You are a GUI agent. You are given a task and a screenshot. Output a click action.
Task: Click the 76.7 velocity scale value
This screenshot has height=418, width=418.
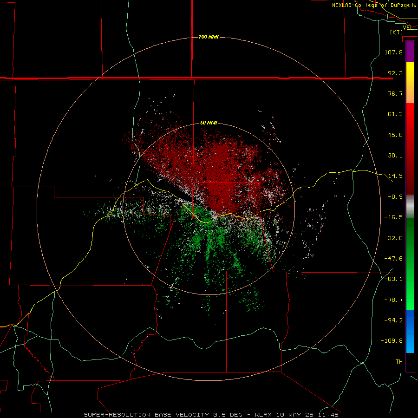tap(395, 93)
